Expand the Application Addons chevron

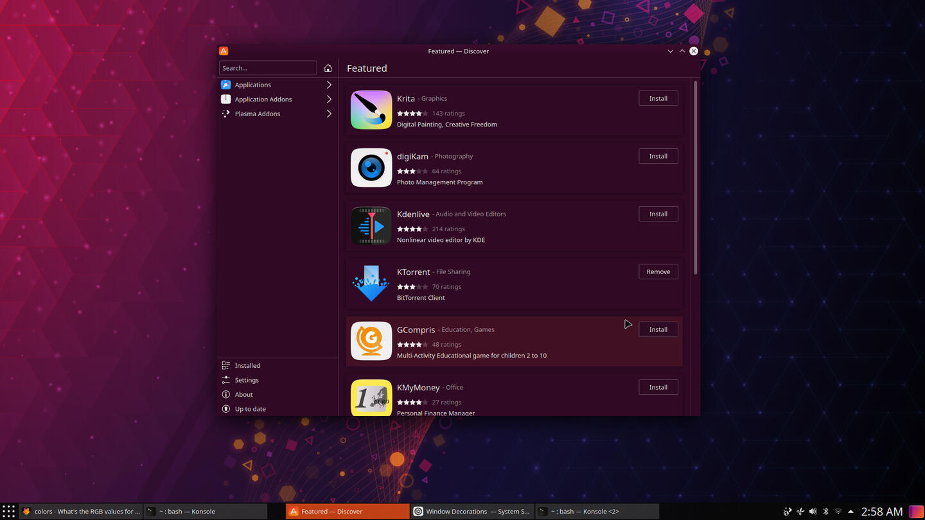(x=329, y=99)
